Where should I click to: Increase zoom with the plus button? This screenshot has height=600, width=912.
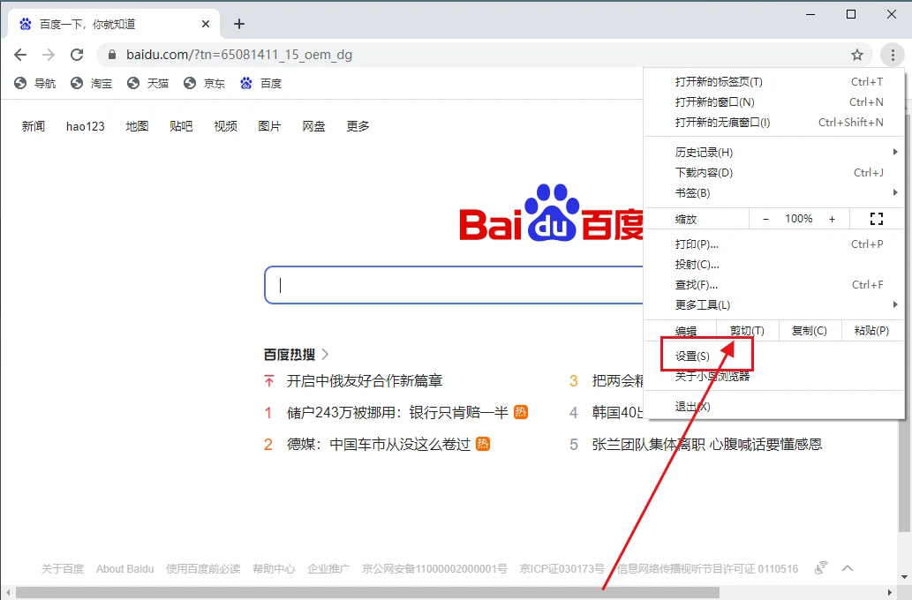click(832, 219)
